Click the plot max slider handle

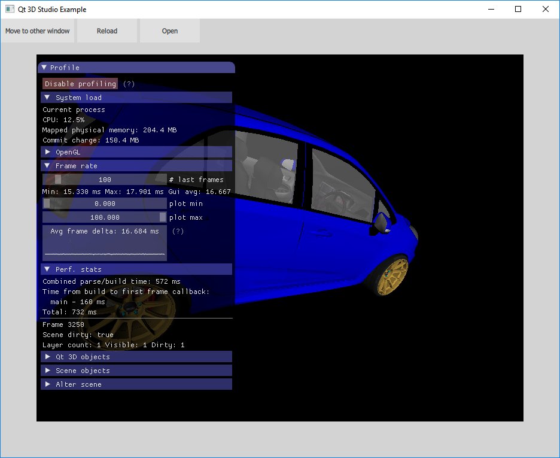pos(162,217)
